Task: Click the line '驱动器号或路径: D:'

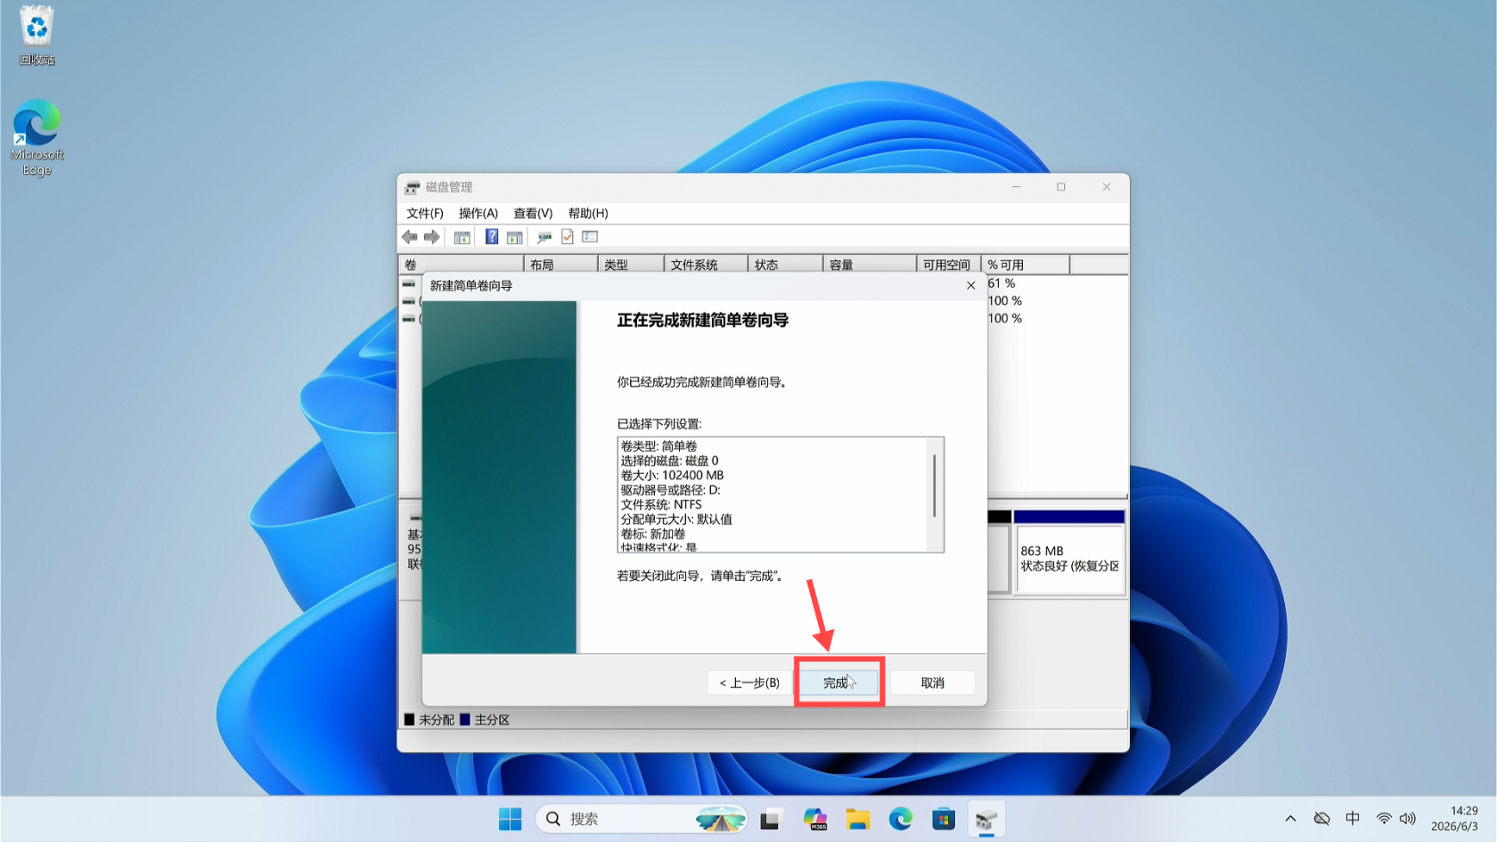Action: (x=671, y=490)
